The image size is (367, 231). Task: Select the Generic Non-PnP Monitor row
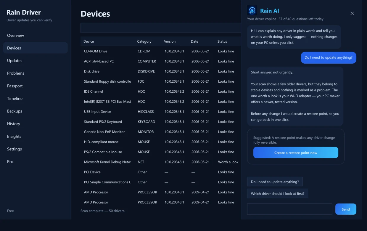(x=161, y=132)
